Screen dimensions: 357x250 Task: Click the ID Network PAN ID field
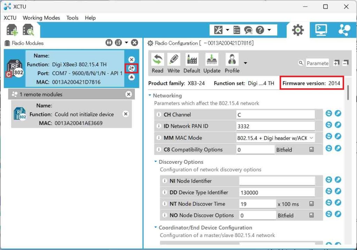(275, 126)
